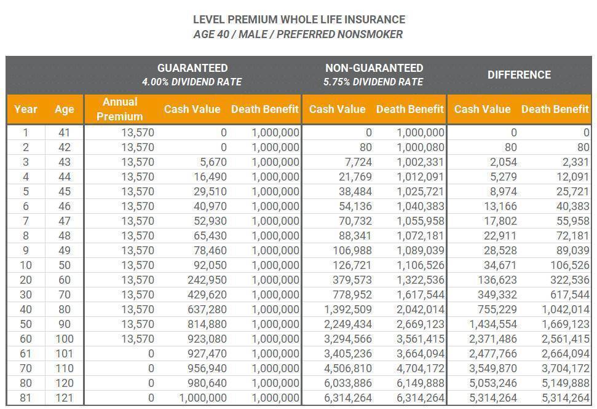This screenshot has width=597, height=409.
Task: Click the cash value '2,249,434'
Action: pos(348,324)
